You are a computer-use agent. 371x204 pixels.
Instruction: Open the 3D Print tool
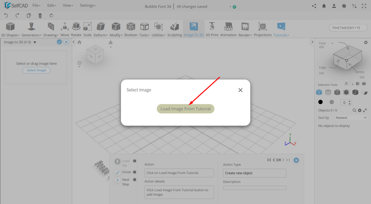click(212, 30)
